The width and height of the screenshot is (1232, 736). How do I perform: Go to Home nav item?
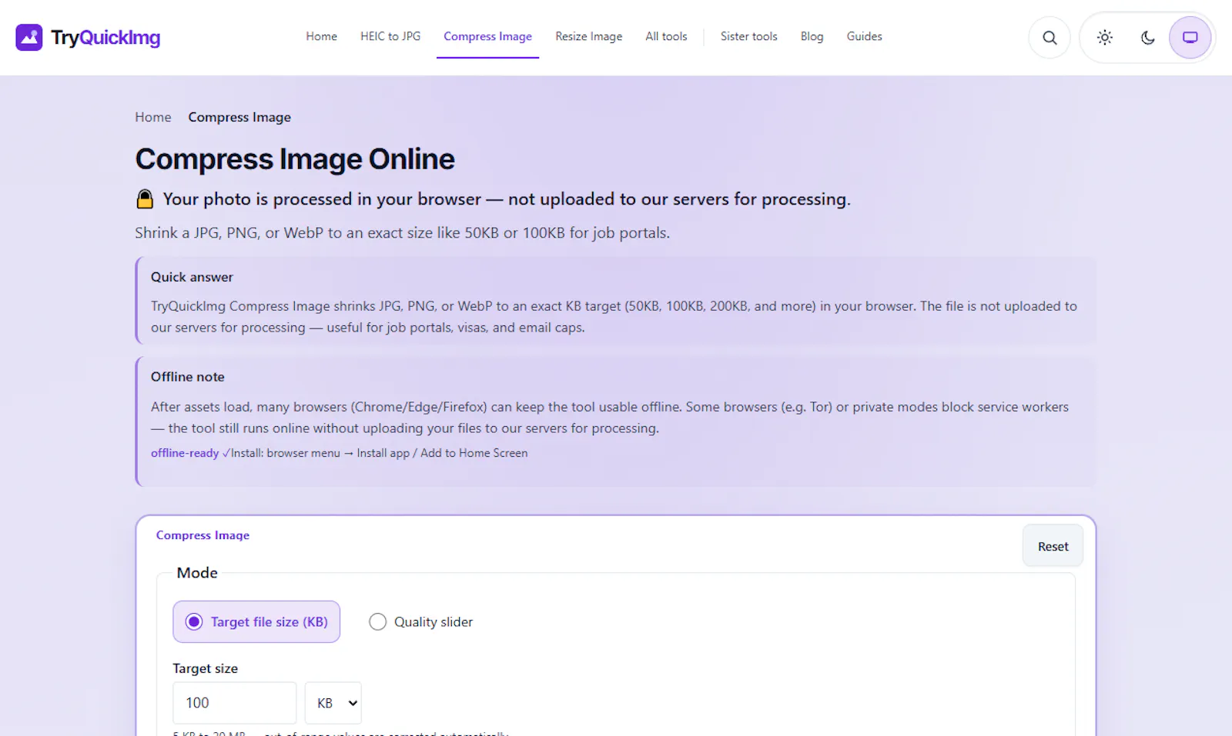click(322, 36)
